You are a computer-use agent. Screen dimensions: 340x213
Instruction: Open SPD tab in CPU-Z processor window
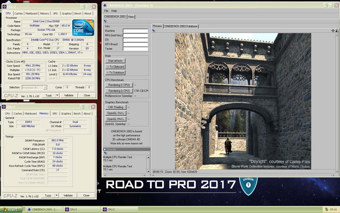(55, 14)
